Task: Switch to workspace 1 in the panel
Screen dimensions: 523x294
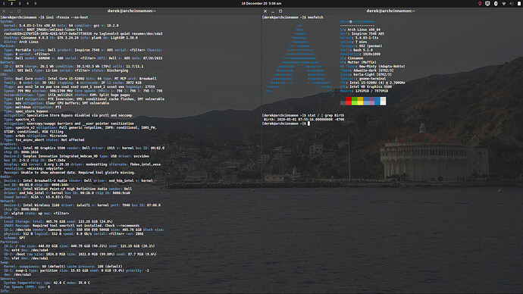Action: click(x=4, y=3)
